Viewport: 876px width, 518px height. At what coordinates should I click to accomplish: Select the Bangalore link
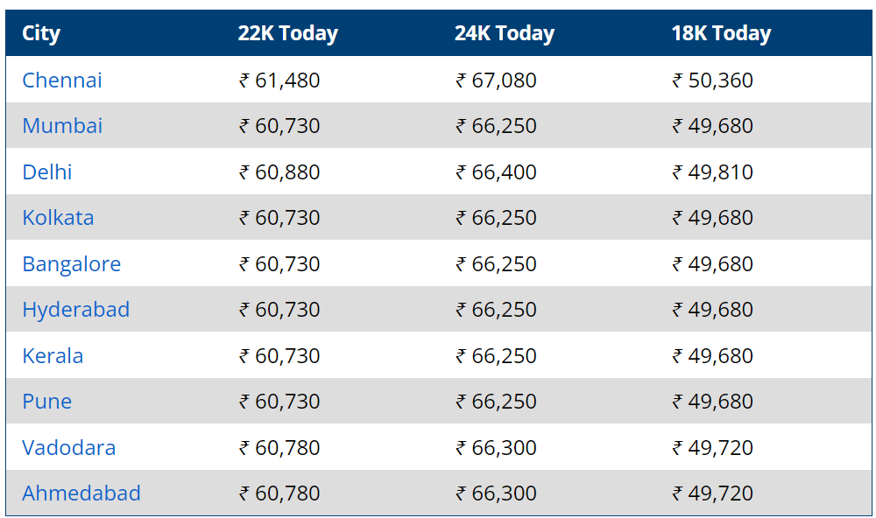click(72, 264)
